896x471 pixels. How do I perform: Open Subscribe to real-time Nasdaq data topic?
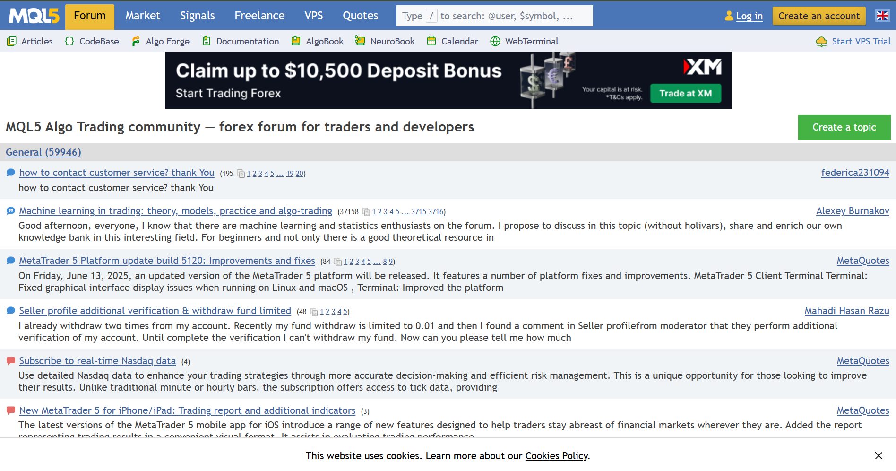coord(97,361)
